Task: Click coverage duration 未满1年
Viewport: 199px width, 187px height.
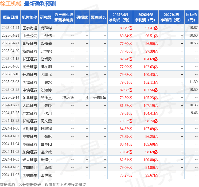Action: tap(100, 98)
